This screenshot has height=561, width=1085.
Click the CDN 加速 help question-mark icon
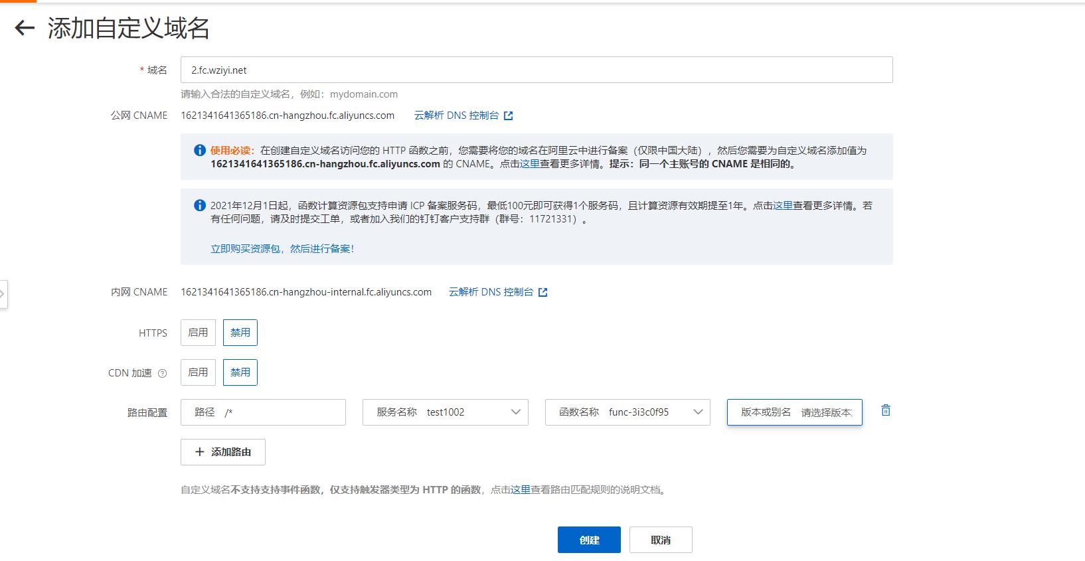tap(163, 373)
